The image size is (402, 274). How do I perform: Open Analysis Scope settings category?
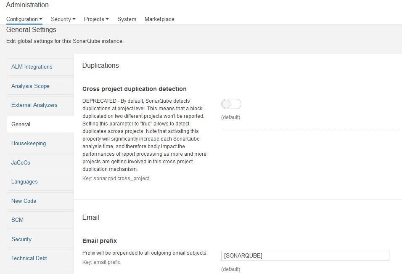coord(40,86)
